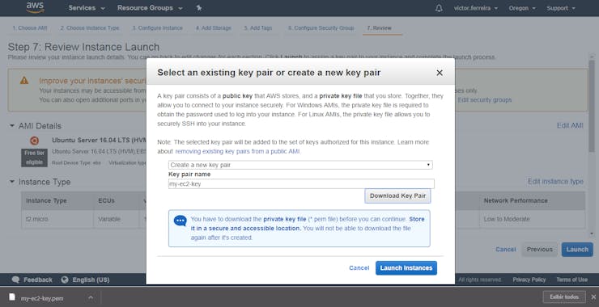Open the pin shortcuts icon in navbar

[x=199, y=7]
